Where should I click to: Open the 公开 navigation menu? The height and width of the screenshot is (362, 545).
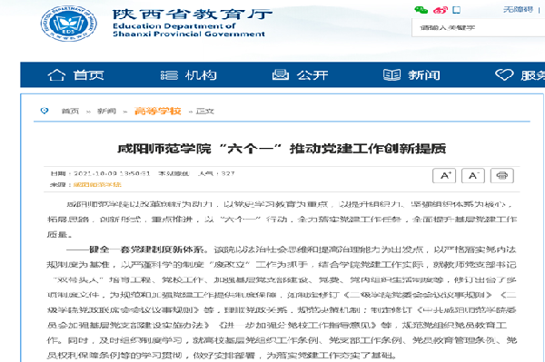(x=312, y=75)
